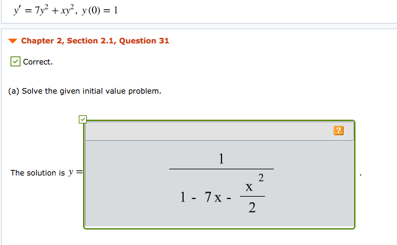Select the numerator 1 in the answer
The image size is (397, 245).
tap(221, 159)
